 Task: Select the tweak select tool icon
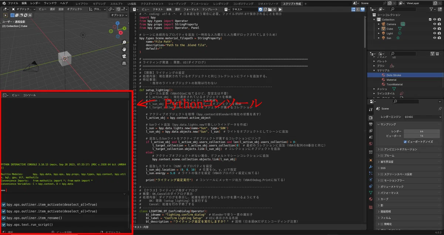click(6, 15)
